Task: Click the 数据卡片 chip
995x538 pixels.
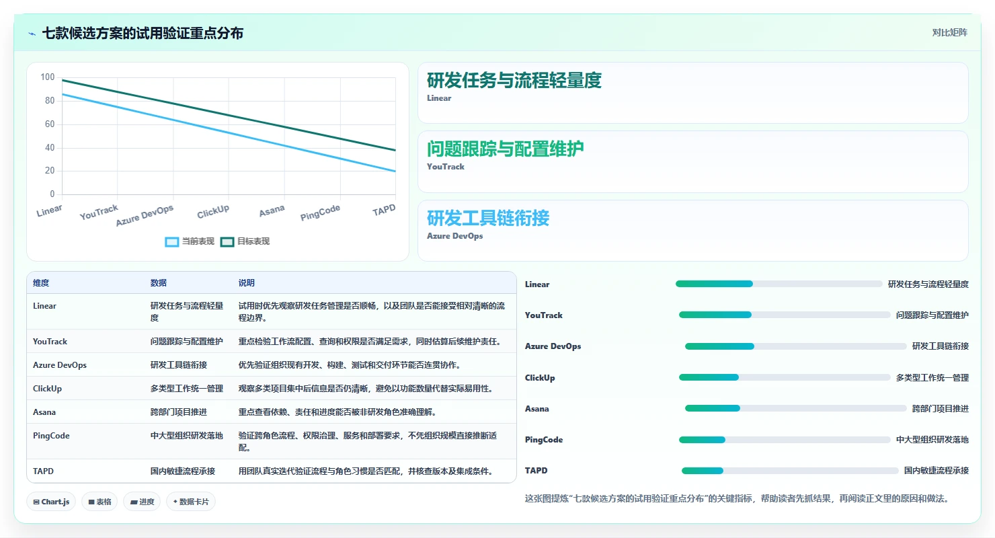Action: pyautogui.click(x=191, y=502)
